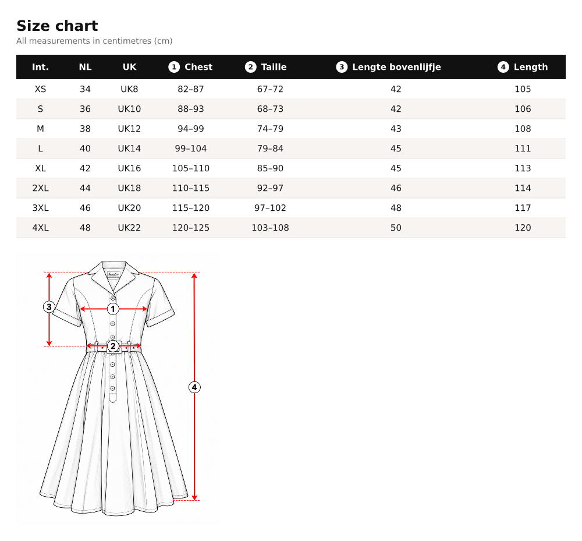The width and height of the screenshot is (582, 541).
Task: Select the 3XL size cell
Action: coord(40,208)
